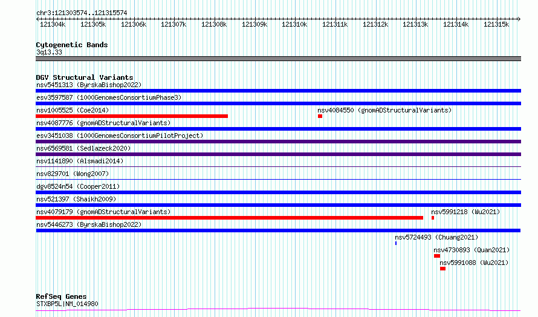Click the 121315k ruler position
The height and width of the screenshot is (317, 538).
click(496, 24)
